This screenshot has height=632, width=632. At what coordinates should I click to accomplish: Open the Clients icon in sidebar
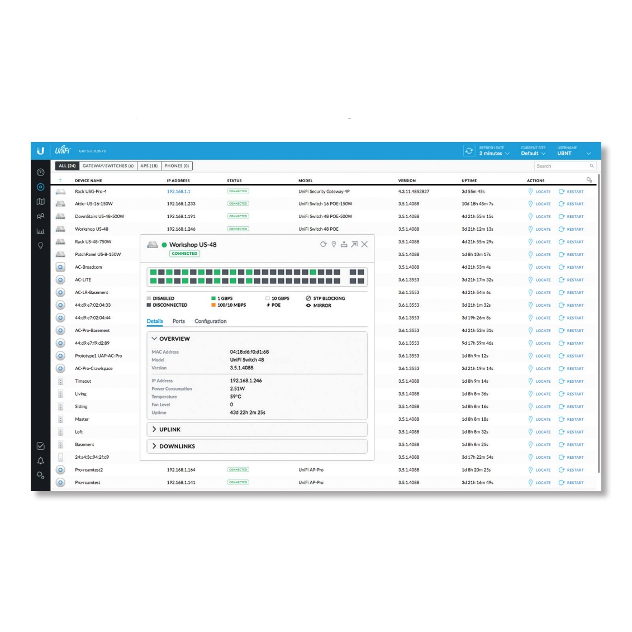[x=41, y=216]
